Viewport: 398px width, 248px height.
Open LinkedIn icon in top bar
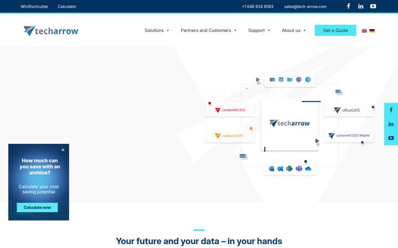tap(360, 6)
